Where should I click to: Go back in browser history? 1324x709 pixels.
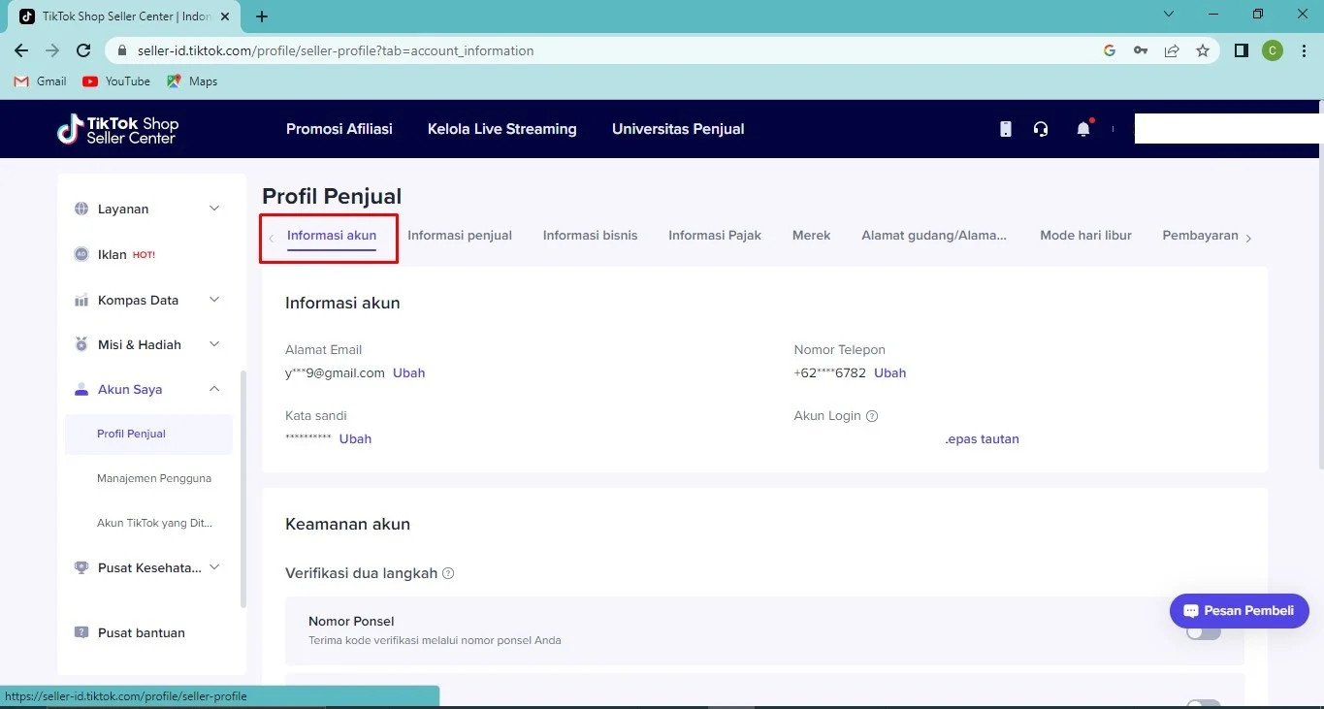[21, 50]
